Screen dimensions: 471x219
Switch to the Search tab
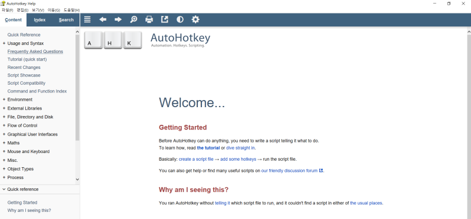66,20
